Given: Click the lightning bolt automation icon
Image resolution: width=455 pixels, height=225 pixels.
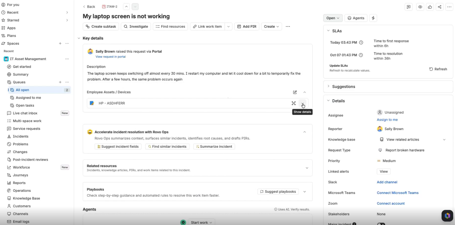Looking at the screenshot, I should 373,18.
